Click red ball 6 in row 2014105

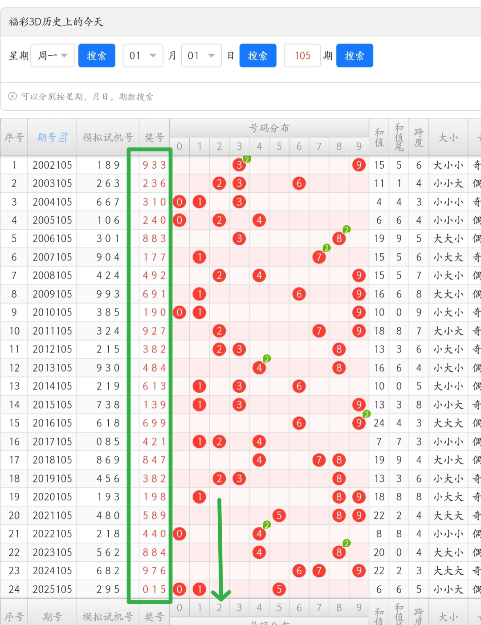(x=299, y=386)
